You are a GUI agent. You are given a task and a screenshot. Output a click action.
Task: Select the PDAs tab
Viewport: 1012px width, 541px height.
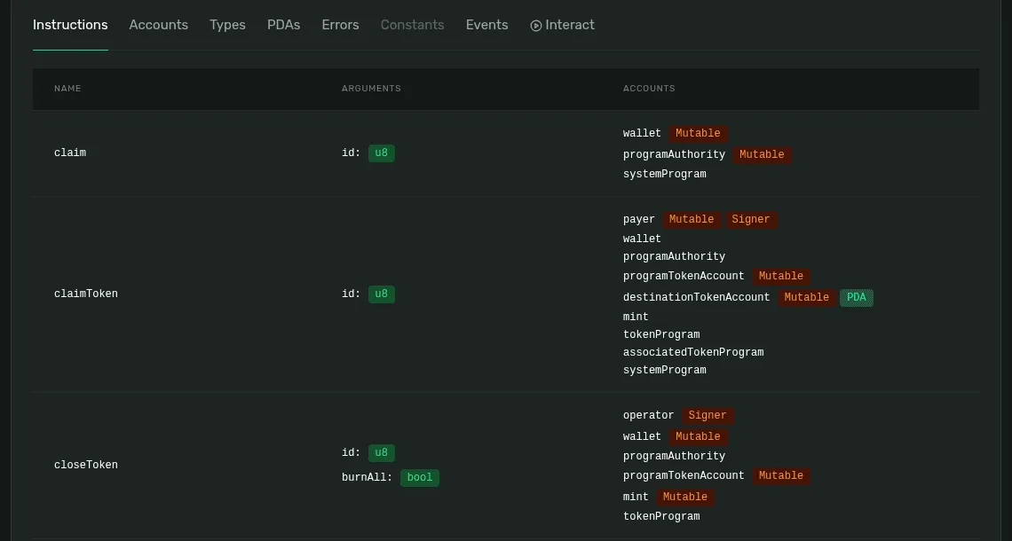pos(284,25)
